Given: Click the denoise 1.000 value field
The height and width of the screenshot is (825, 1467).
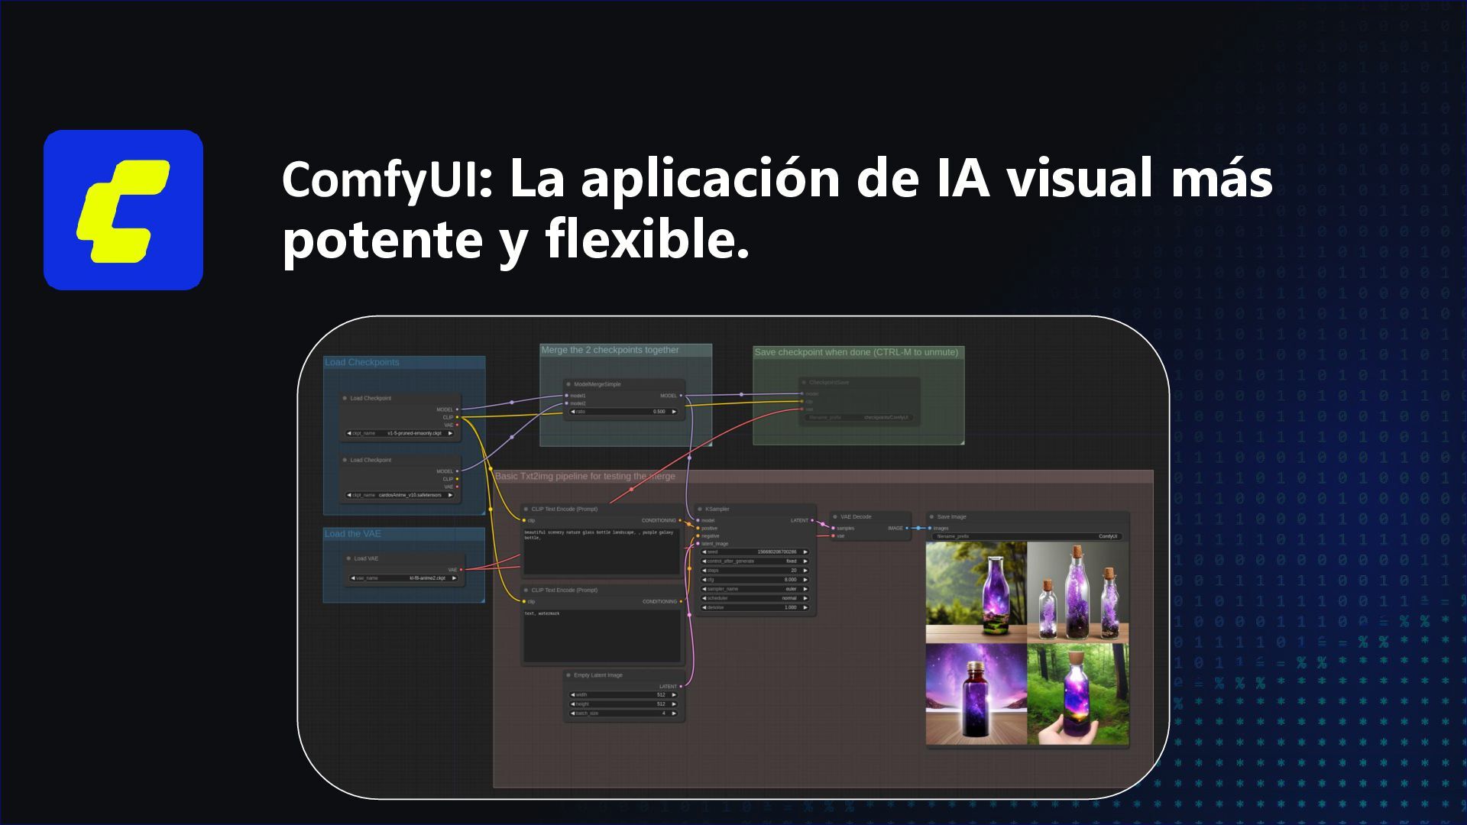Looking at the screenshot, I should click(755, 607).
